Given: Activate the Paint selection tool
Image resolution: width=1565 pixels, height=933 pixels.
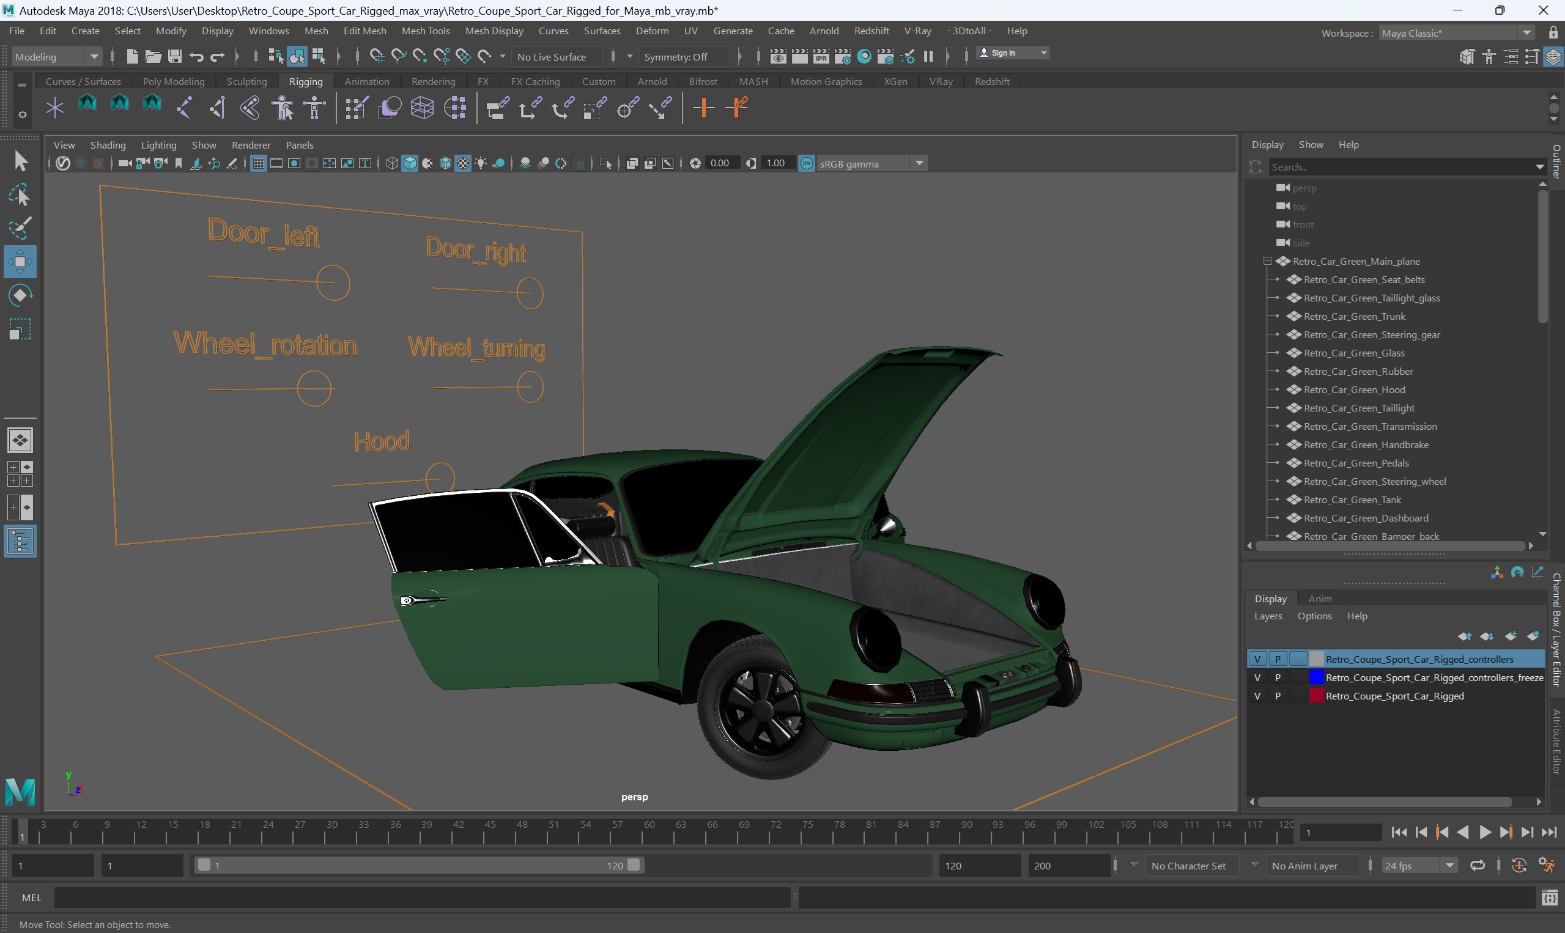Looking at the screenshot, I should (20, 228).
